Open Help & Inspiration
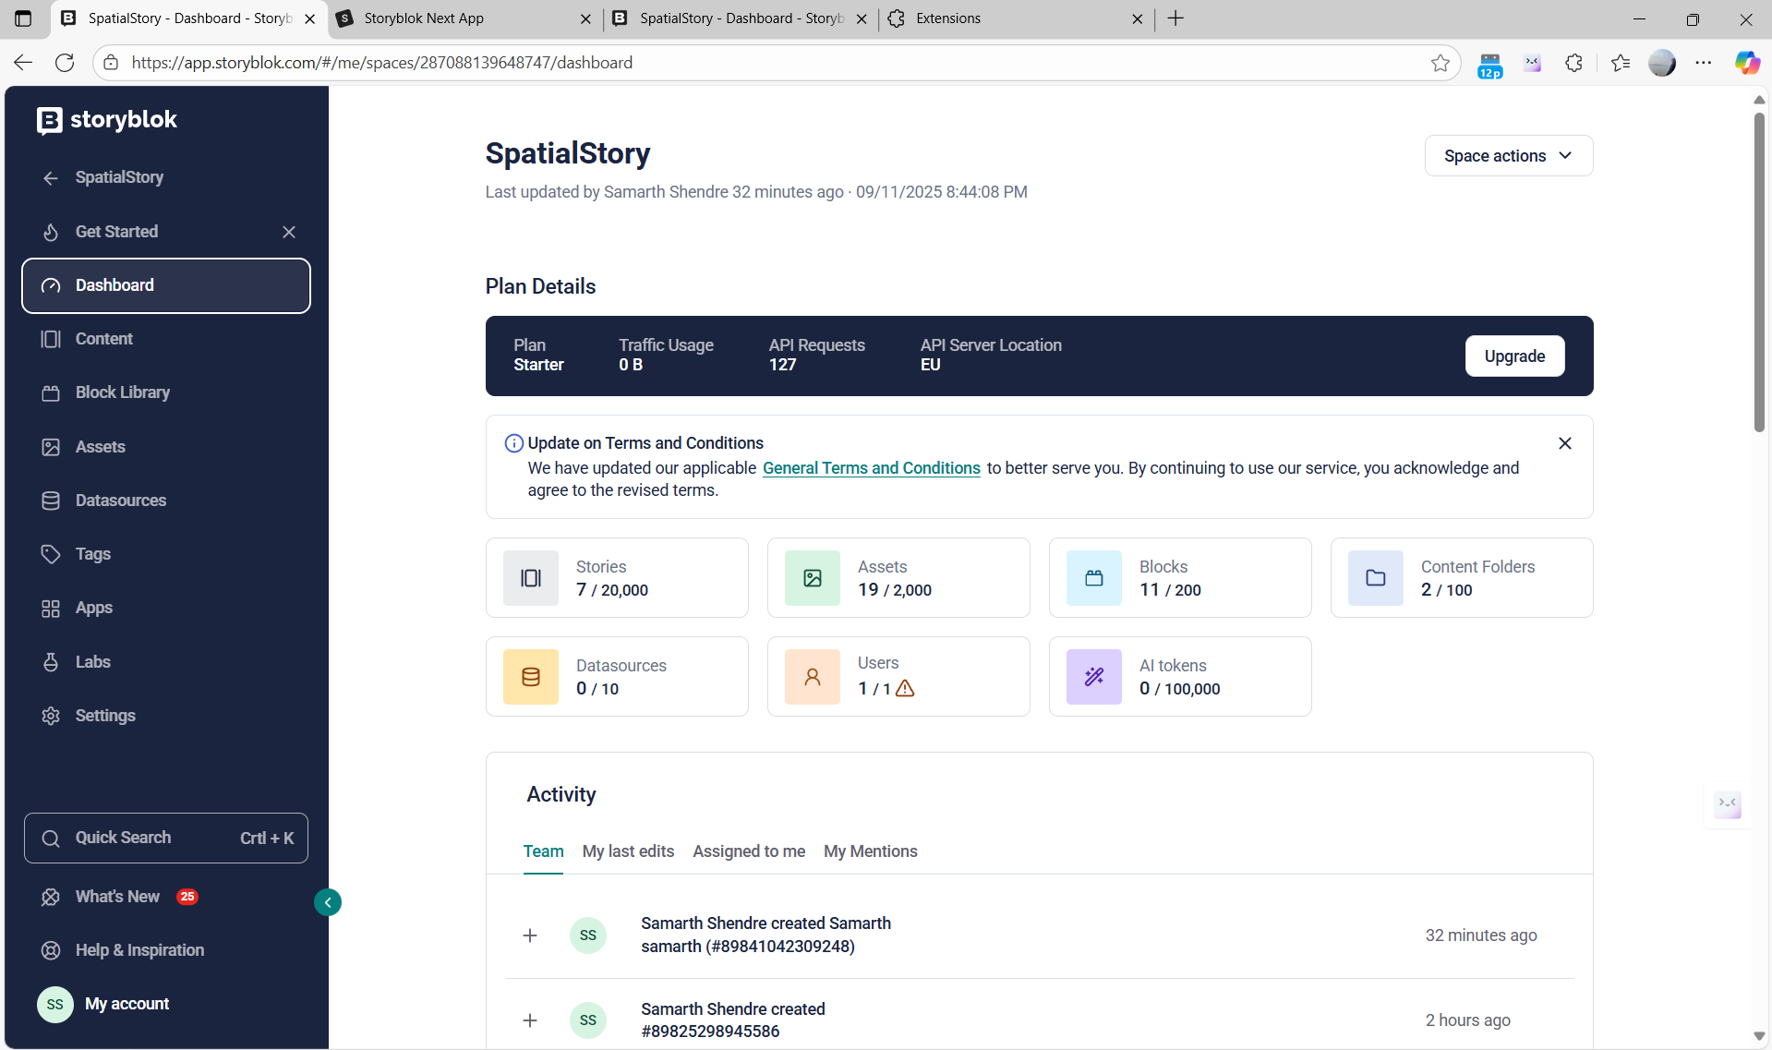Image resolution: width=1772 pixels, height=1050 pixels. 123,950
